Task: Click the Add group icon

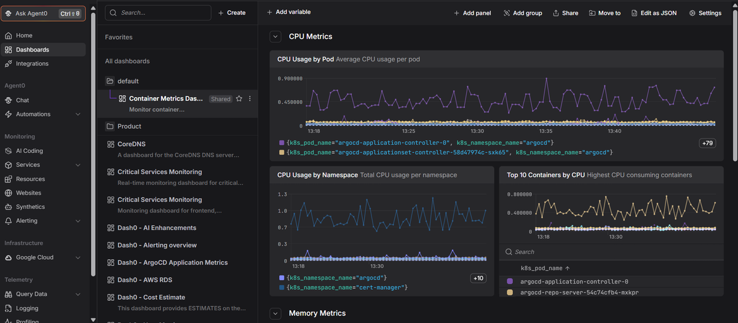Action: (507, 13)
